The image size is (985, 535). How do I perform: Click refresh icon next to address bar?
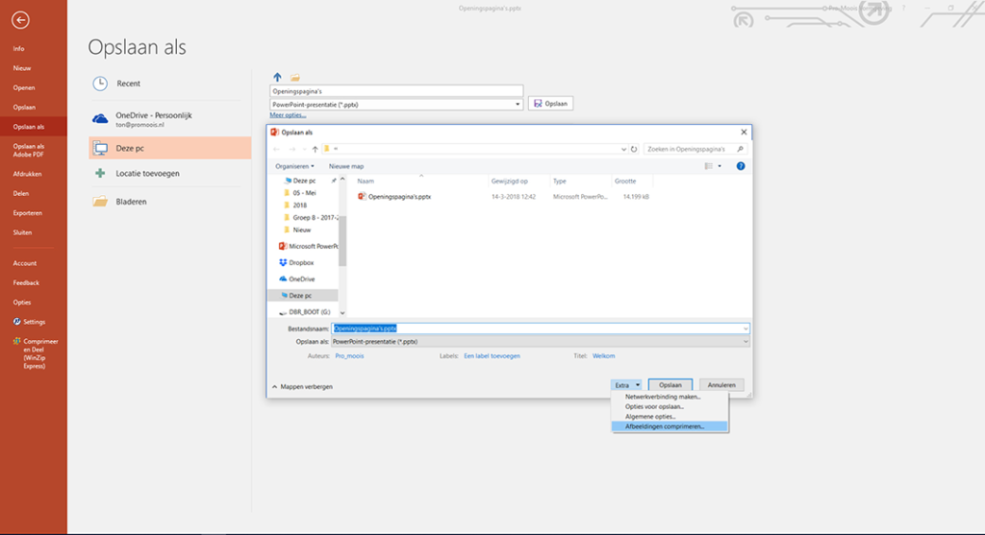click(x=631, y=149)
